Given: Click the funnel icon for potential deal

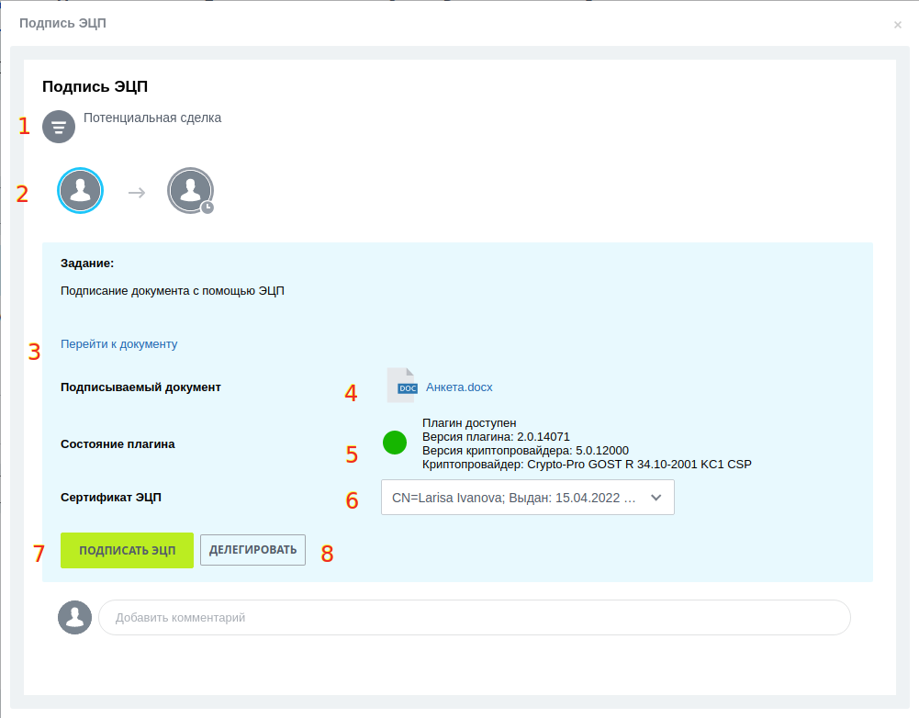Looking at the screenshot, I should point(59,127).
